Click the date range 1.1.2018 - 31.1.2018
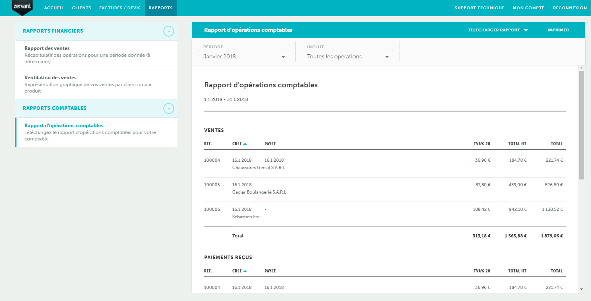Screen dimensions: 591x301 226,99
